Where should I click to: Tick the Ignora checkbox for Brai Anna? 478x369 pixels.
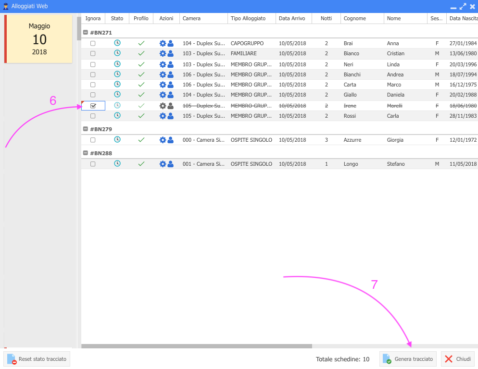93,43
